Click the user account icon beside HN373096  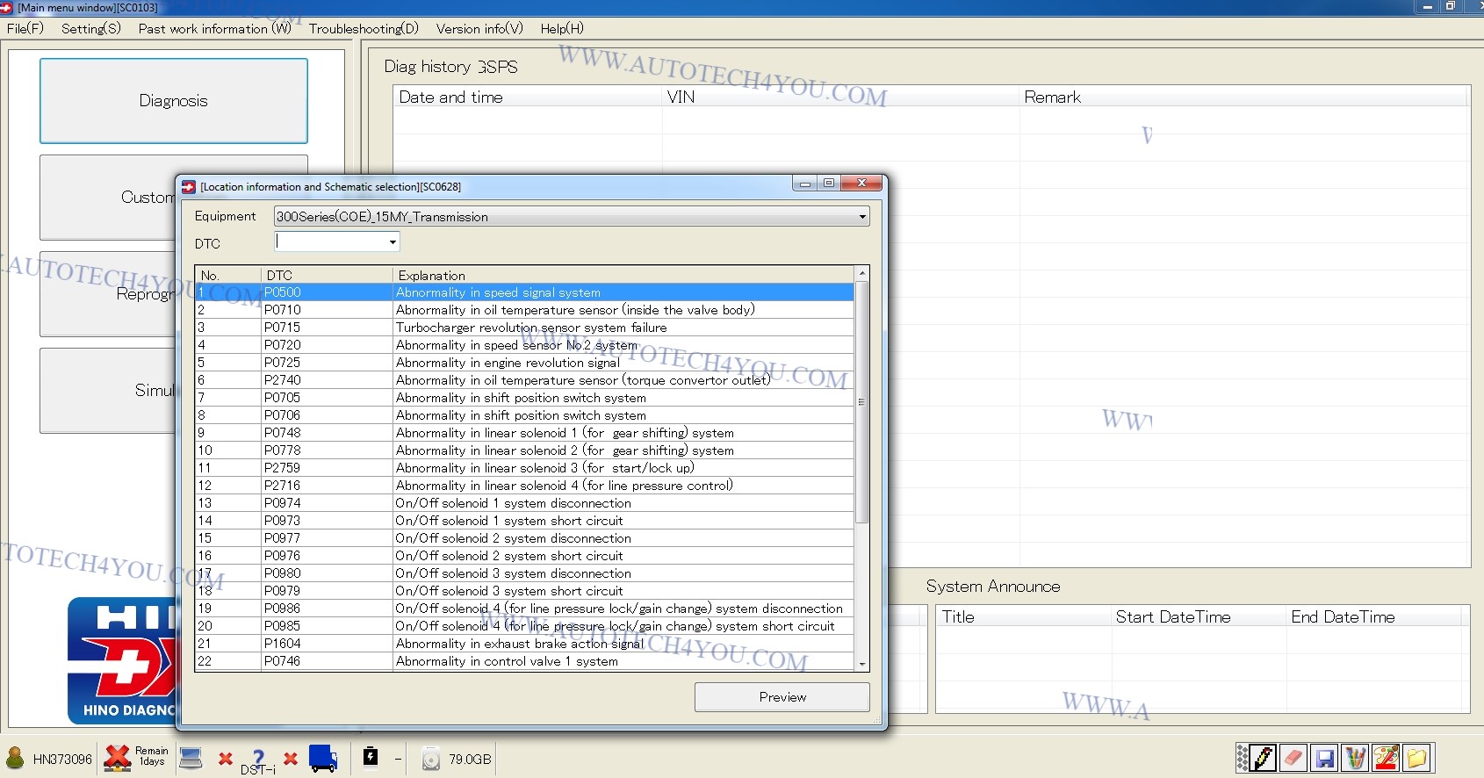click(x=15, y=758)
